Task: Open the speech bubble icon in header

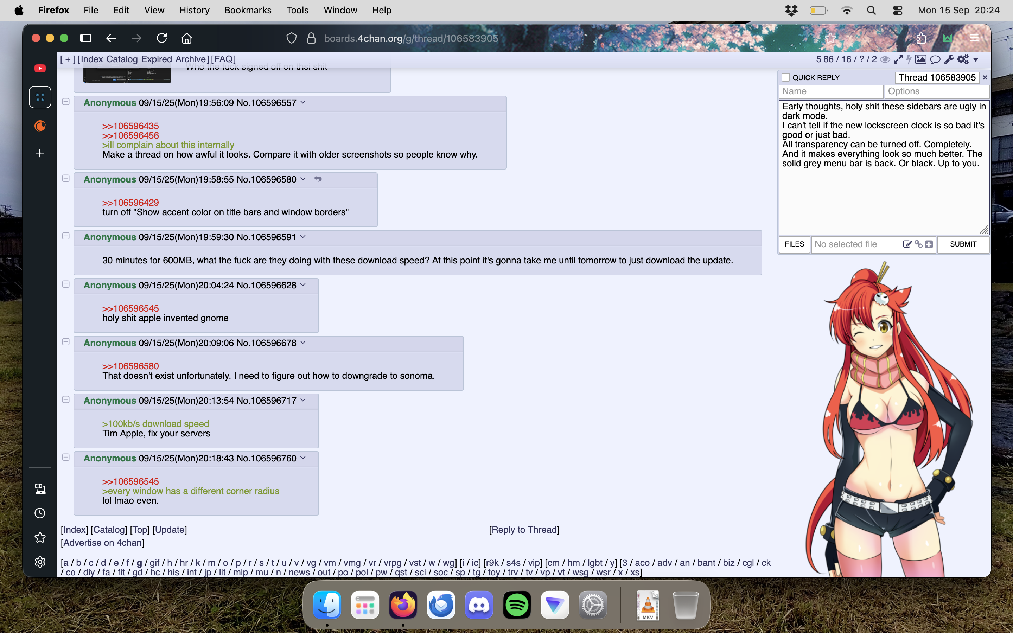Action: click(935, 59)
